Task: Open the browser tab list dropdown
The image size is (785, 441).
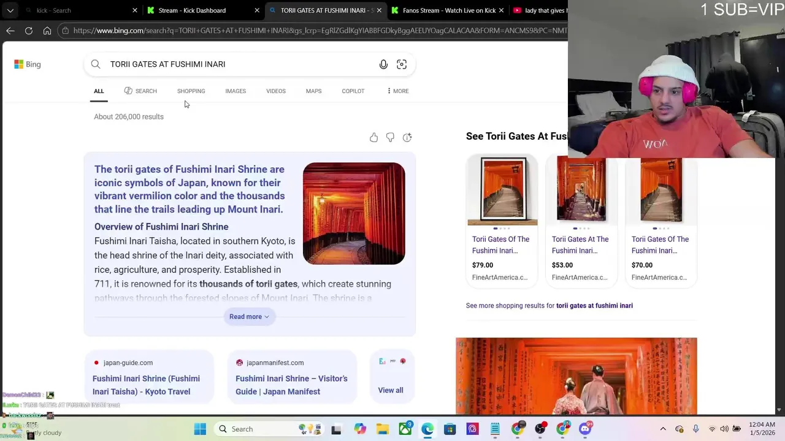Action: [x=10, y=10]
